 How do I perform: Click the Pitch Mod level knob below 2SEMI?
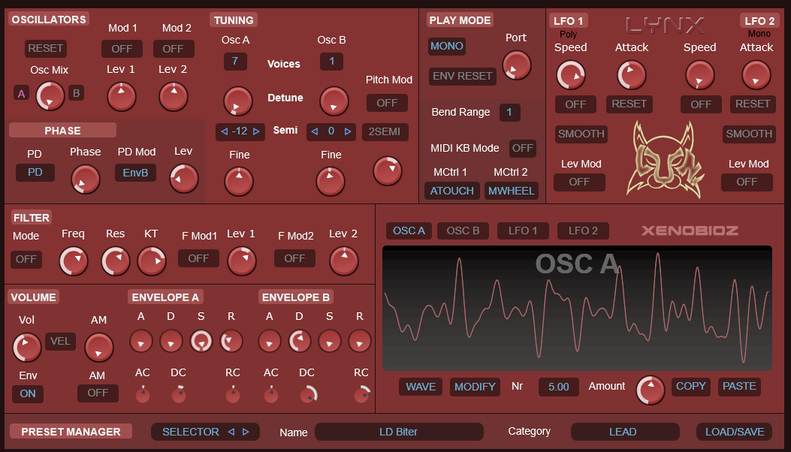click(x=388, y=170)
